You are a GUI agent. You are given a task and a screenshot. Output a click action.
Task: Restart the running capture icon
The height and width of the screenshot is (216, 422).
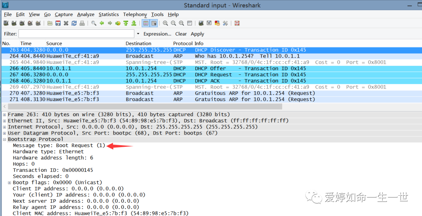38,23
